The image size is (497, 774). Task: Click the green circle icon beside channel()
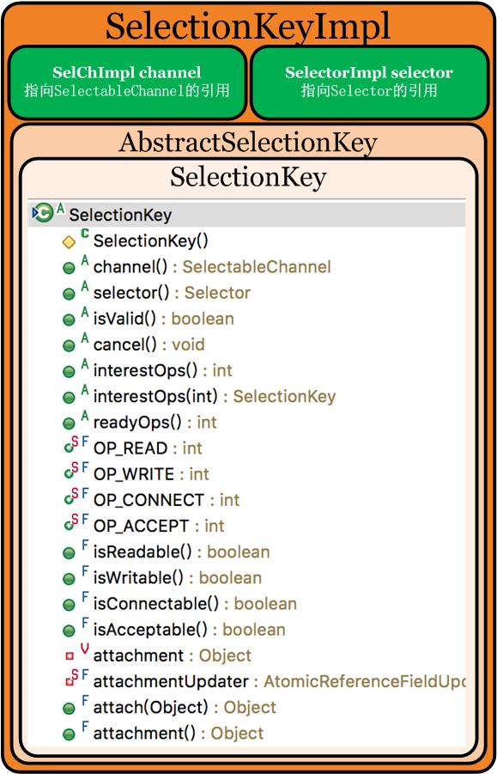[69, 268]
